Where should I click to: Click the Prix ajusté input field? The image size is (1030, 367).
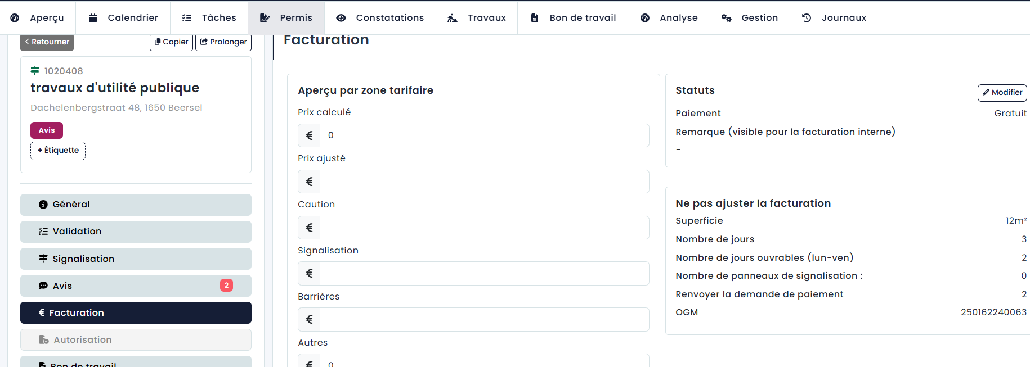484,182
